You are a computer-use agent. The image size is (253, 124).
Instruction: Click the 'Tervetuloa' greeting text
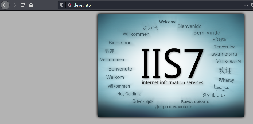[x=224, y=47]
